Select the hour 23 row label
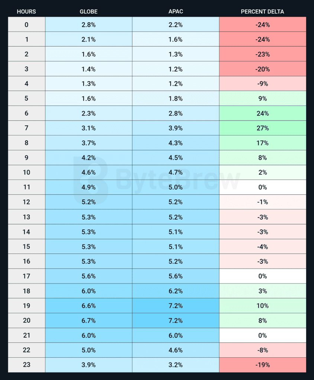Viewport: 314px width, 380px height. 26,365
